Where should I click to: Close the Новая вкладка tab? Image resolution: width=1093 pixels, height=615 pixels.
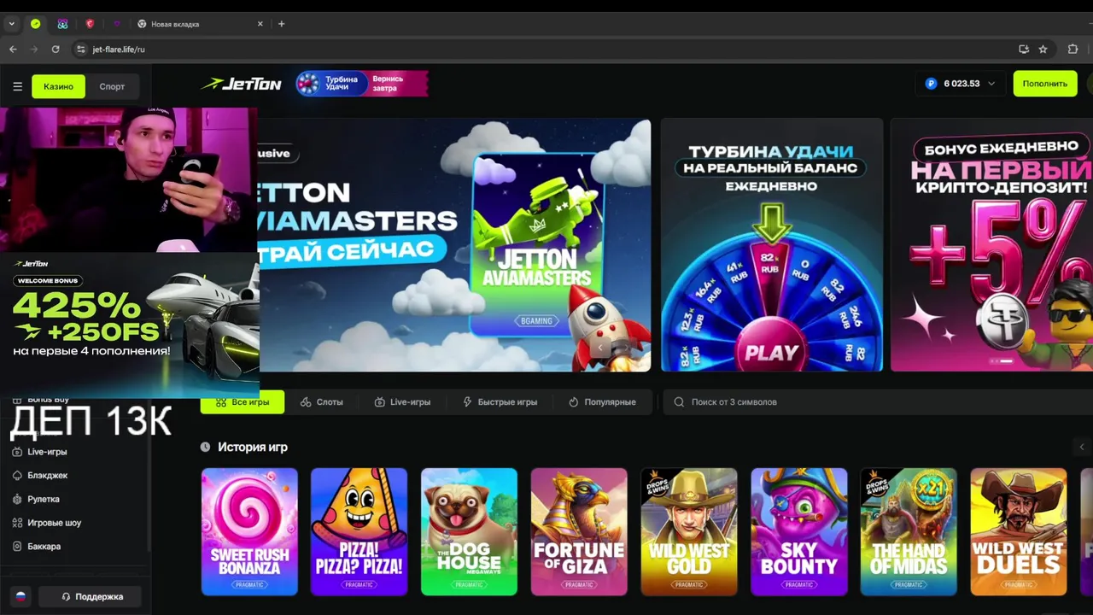coord(260,24)
